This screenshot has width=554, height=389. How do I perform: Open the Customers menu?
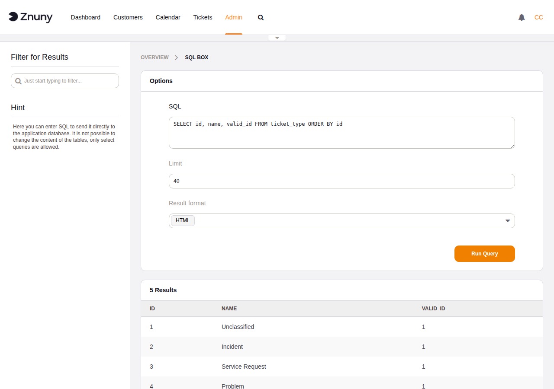128,17
